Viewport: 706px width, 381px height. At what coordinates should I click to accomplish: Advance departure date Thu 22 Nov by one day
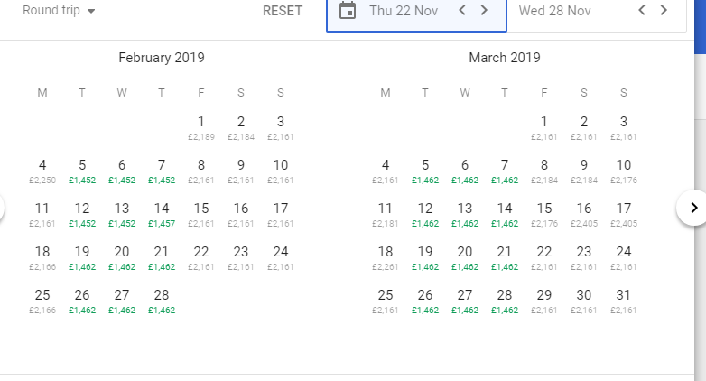tap(485, 11)
